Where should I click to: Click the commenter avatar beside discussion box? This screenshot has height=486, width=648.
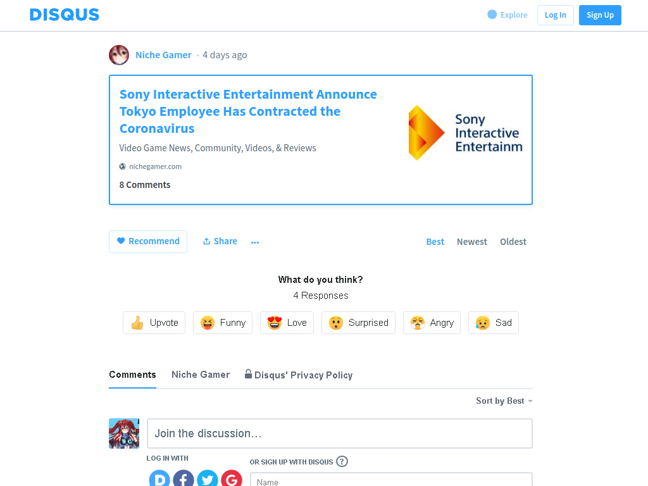click(124, 433)
